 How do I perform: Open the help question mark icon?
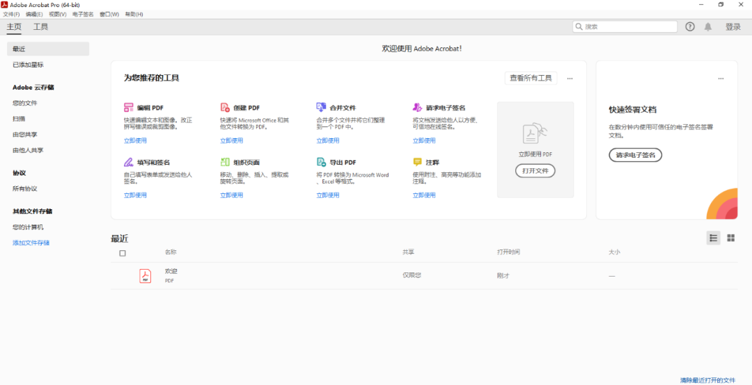click(x=690, y=26)
